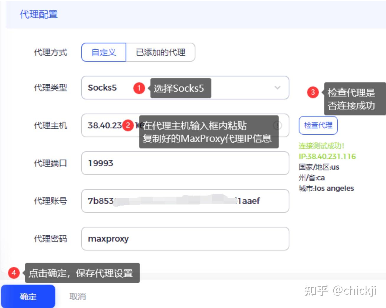Click the red marker numbered 4
Screen dimensions: 386x308
[x=13, y=273]
